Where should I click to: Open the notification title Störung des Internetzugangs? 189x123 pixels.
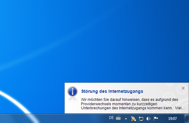click(112, 91)
